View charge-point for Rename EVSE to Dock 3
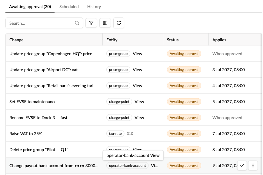The height and width of the screenshot is (175, 263). click(x=139, y=118)
